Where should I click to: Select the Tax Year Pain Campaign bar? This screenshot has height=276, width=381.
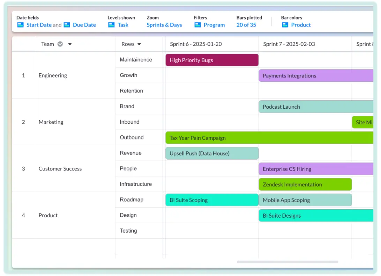pyautogui.click(x=269, y=138)
